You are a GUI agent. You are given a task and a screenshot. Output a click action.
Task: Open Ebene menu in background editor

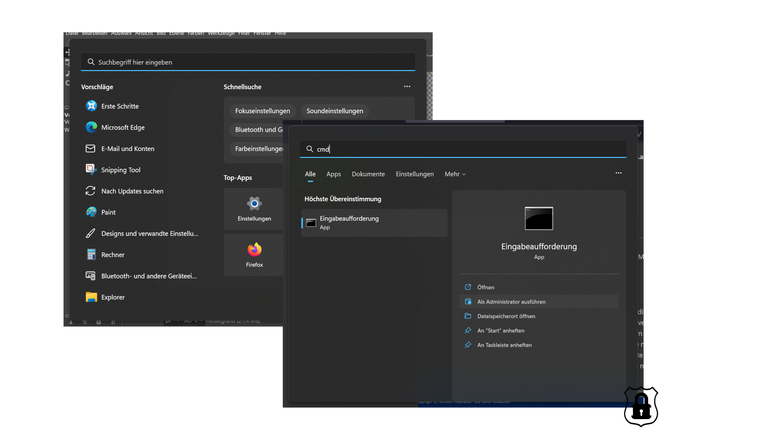click(177, 33)
